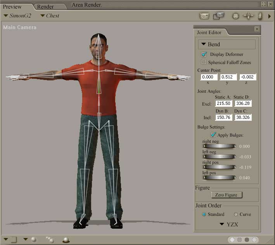Viewport: 275px width, 245px height.
Task: Click the Area Render camera icon
Action: click(x=219, y=16)
